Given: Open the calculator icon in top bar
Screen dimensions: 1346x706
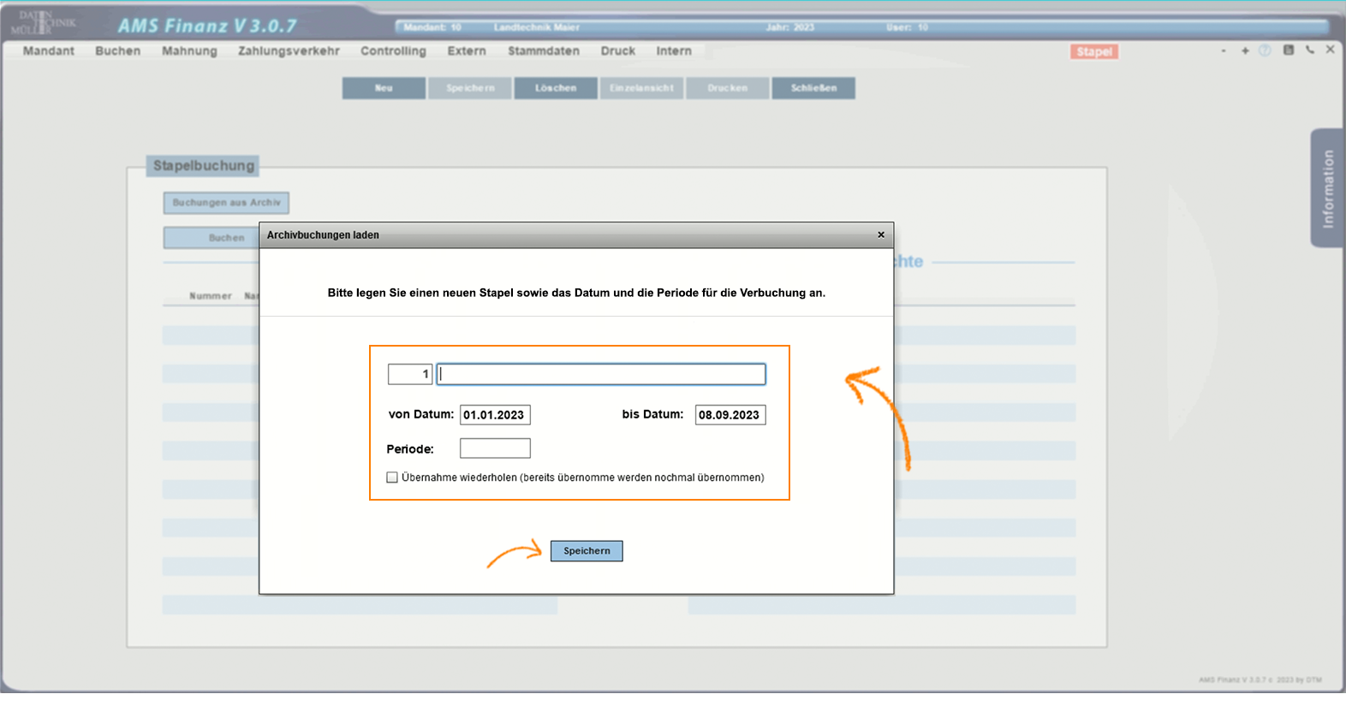Looking at the screenshot, I should coord(1288,50).
